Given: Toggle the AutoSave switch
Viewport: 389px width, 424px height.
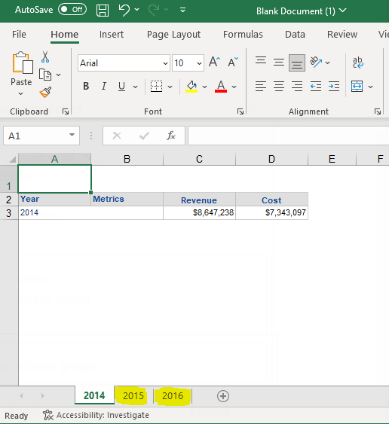Looking at the screenshot, I should pos(72,10).
